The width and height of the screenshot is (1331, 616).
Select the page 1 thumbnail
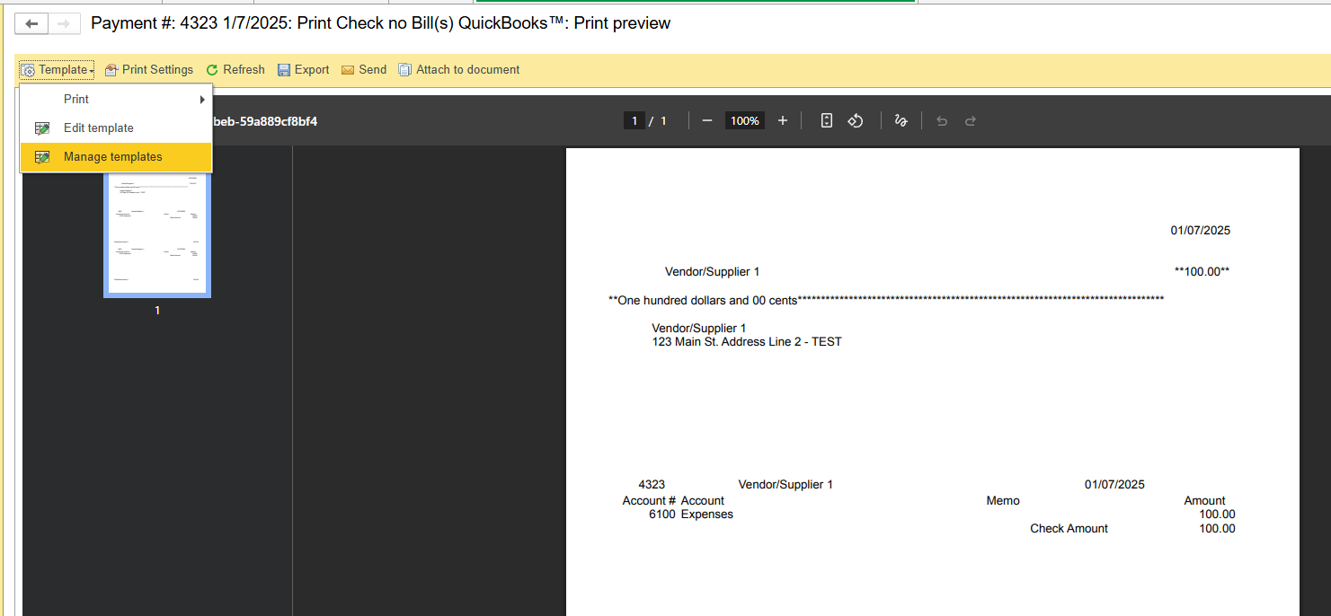coord(157,233)
